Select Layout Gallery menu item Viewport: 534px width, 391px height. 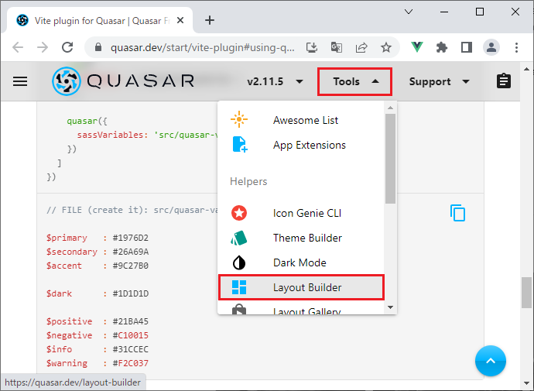tap(301, 308)
